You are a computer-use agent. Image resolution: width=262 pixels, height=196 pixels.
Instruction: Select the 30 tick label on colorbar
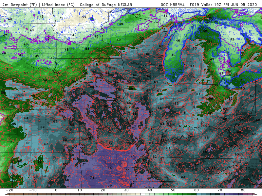(x=126, y=190)
